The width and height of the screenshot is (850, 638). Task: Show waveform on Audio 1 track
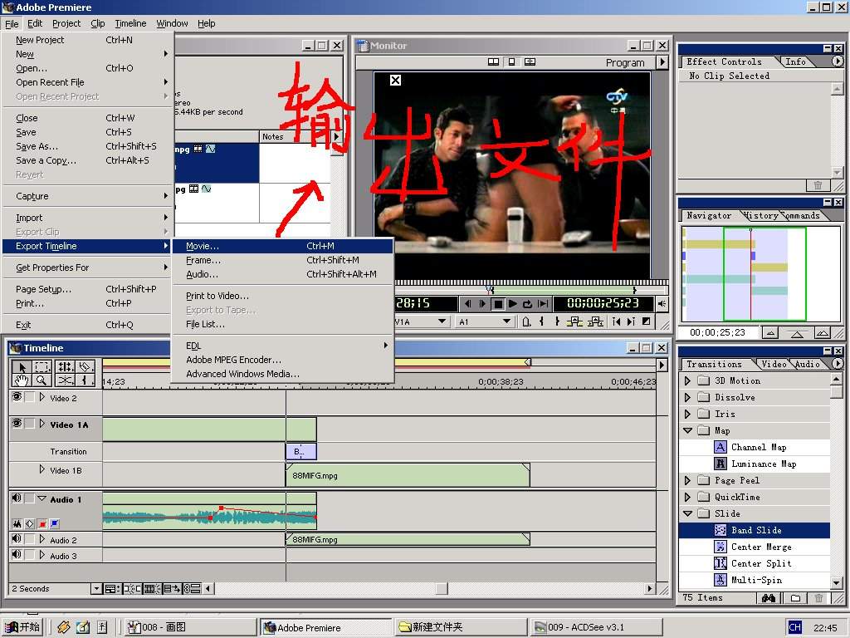pos(17,523)
